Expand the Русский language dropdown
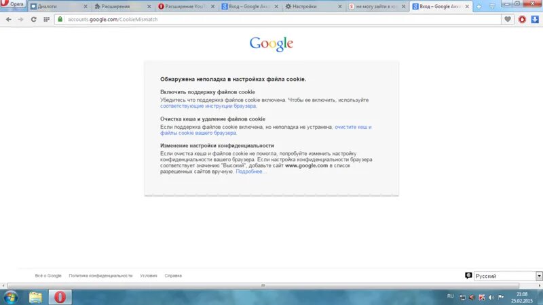This screenshot has height=305, width=543. pos(508,276)
